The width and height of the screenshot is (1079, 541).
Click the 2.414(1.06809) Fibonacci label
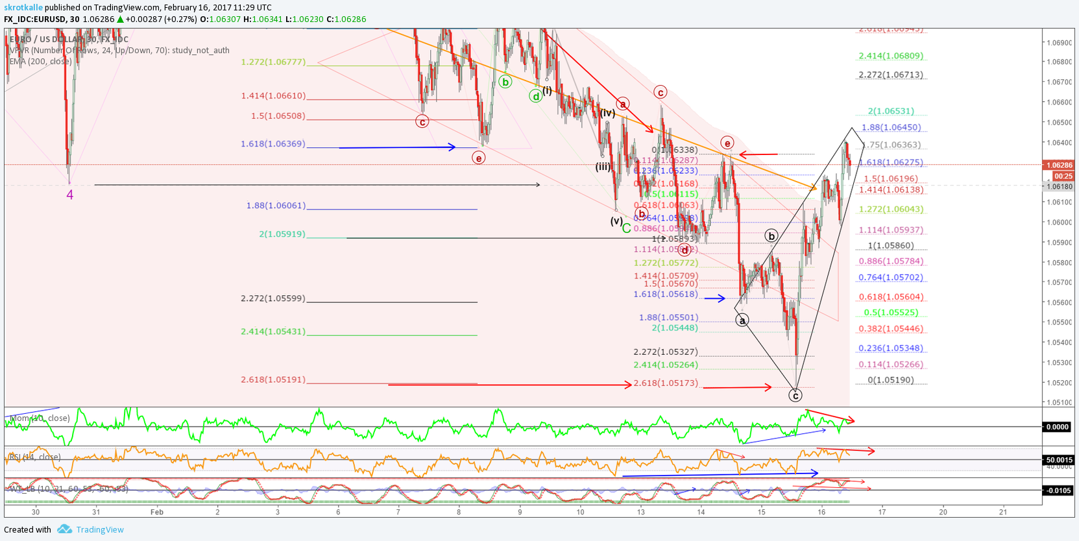[x=891, y=56]
